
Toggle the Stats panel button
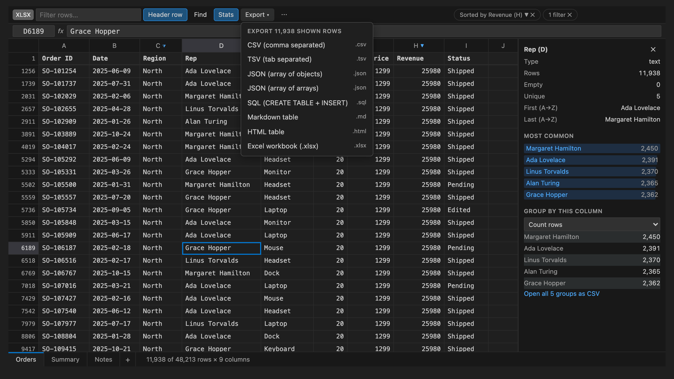pos(226,15)
